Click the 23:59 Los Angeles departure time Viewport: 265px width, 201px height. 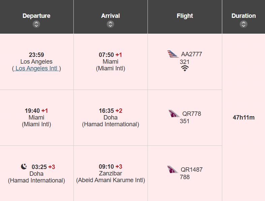[x=36, y=55]
